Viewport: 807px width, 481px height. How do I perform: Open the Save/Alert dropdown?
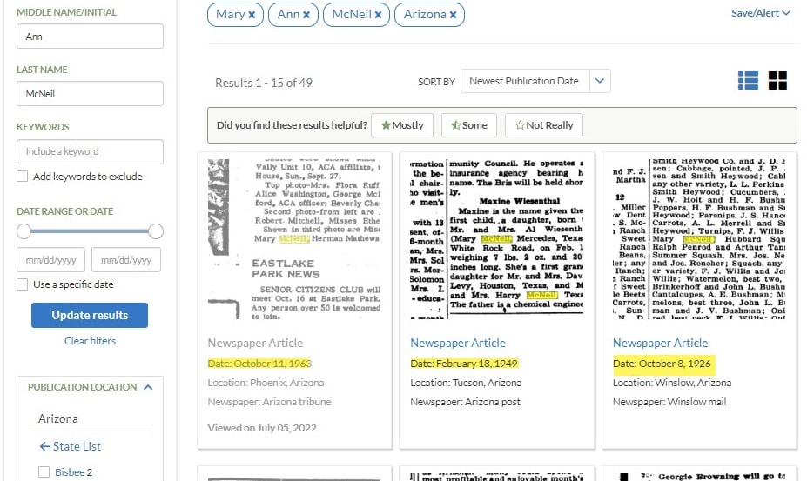point(761,13)
